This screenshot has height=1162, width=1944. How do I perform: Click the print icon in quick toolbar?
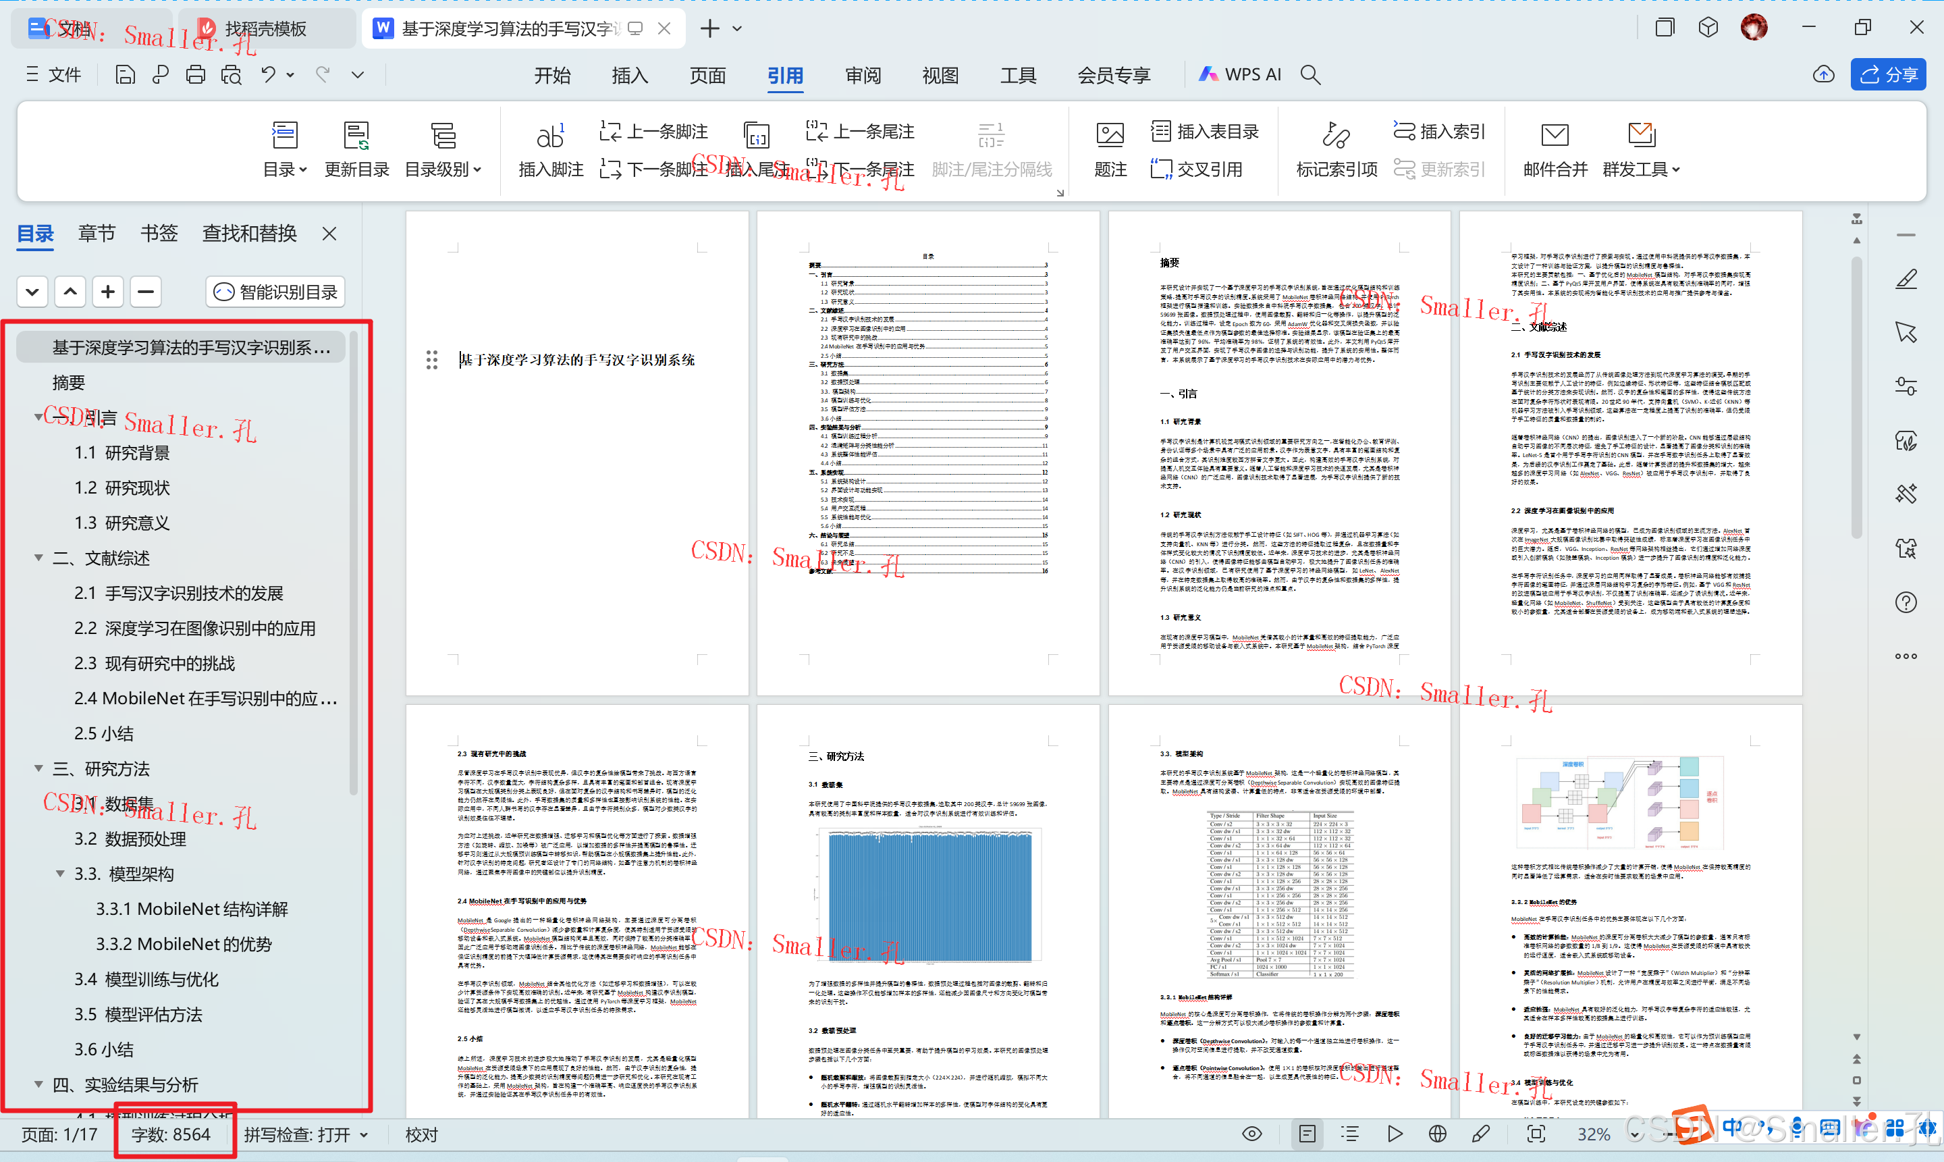click(196, 75)
